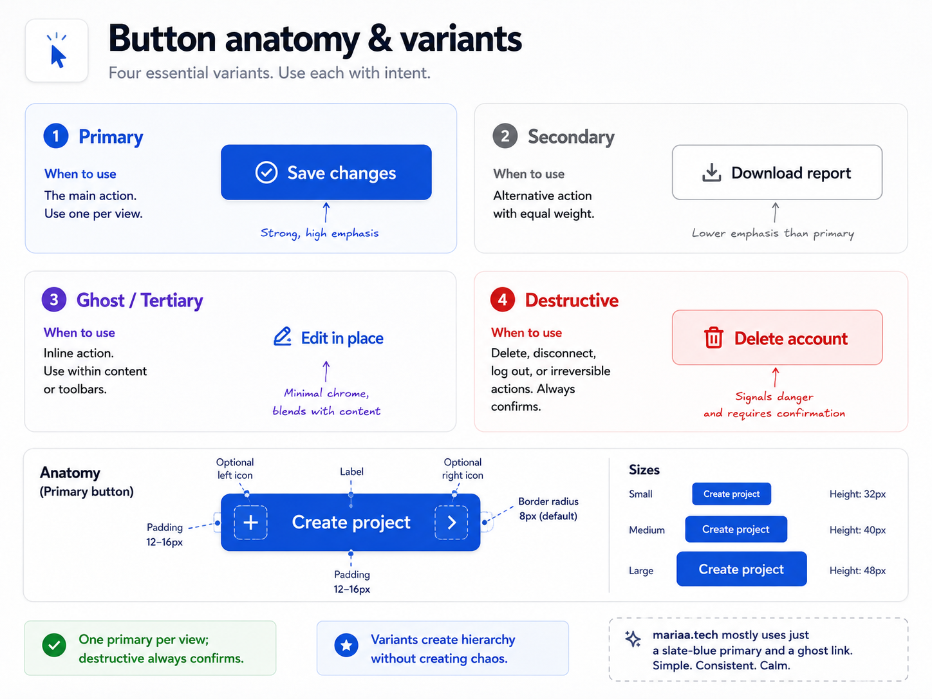Click the star icon beside Variants create hierarchy
The image size is (932, 699).
(x=346, y=645)
